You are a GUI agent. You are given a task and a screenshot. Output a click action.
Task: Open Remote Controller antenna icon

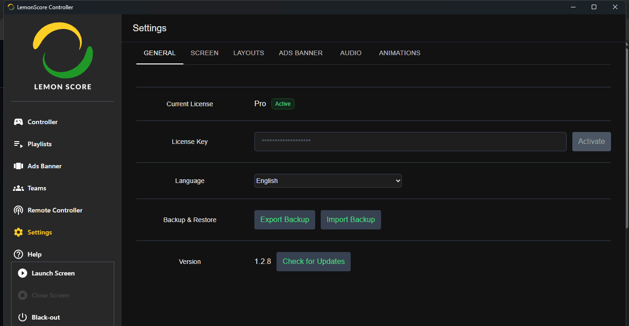[x=18, y=210]
